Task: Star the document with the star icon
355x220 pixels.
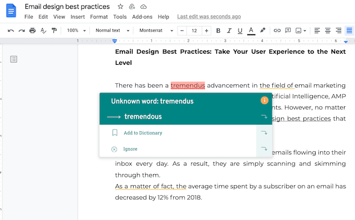Action: point(120,7)
